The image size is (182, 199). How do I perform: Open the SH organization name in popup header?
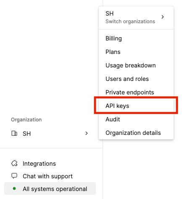pos(110,13)
